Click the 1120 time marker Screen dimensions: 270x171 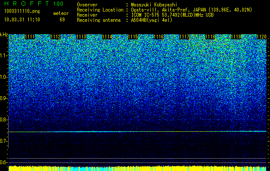pos(261,37)
